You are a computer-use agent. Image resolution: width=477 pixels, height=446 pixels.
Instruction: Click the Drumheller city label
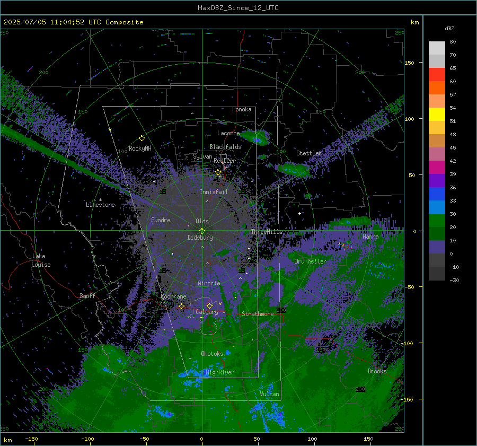[x=311, y=261]
